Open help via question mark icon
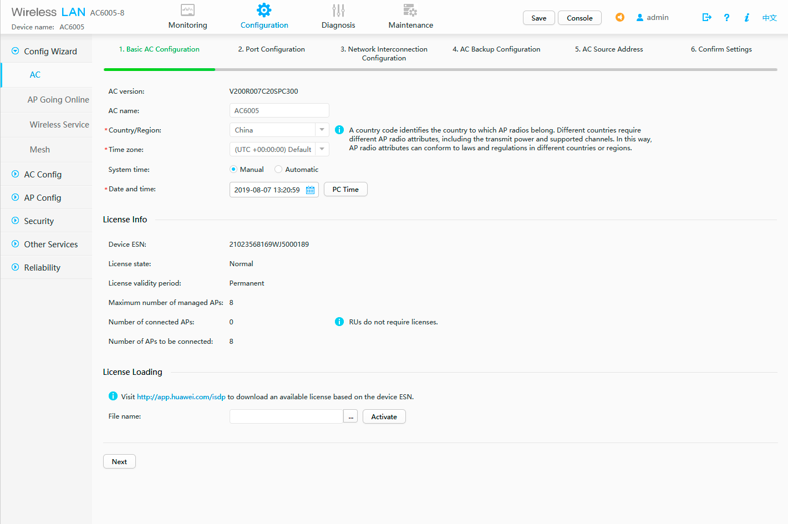The width and height of the screenshot is (788, 524). 726,17
